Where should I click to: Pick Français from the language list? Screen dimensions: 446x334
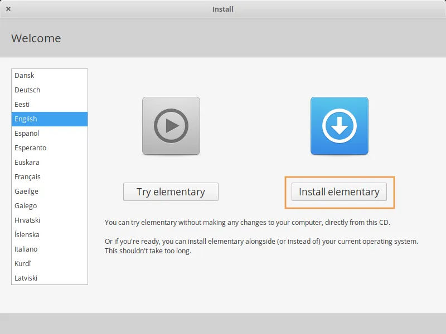click(x=50, y=177)
